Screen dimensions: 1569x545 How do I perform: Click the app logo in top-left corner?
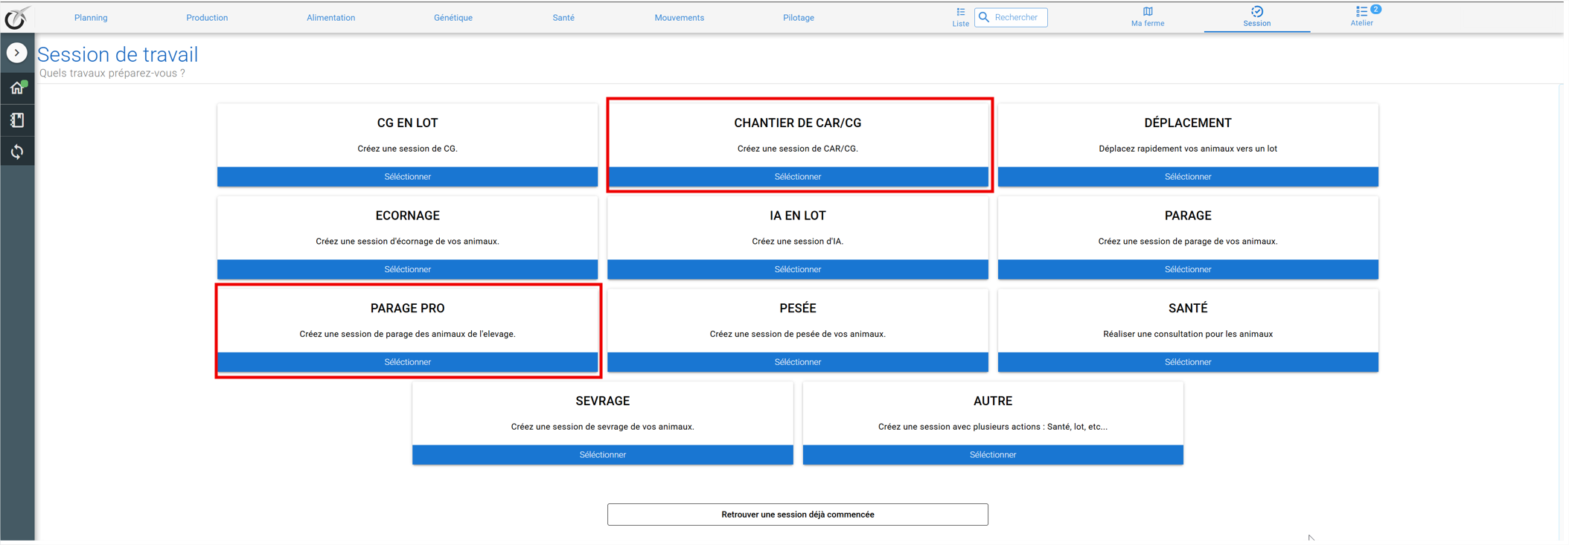tap(16, 17)
